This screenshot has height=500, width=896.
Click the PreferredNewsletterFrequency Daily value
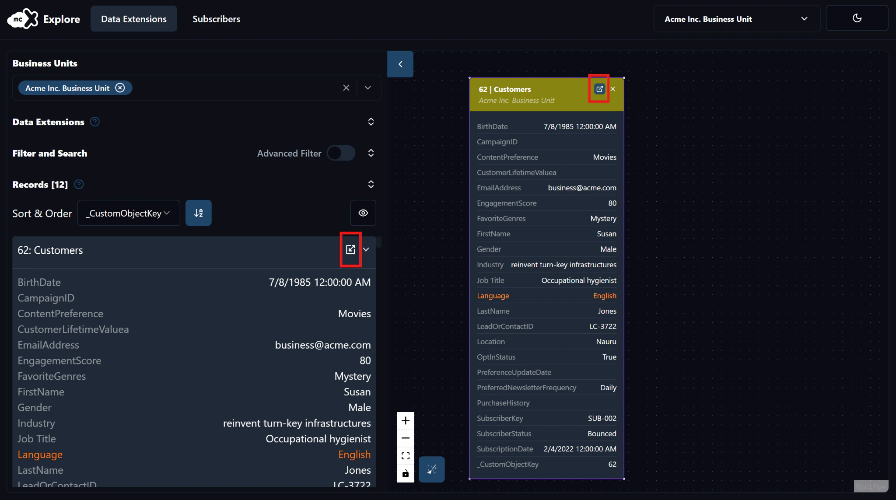click(608, 388)
